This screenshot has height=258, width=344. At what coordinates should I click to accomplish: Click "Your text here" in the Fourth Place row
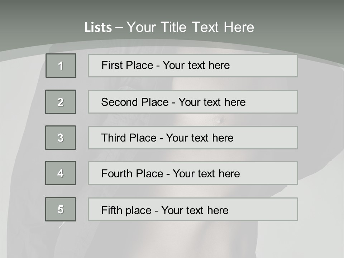(x=206, y=174)
